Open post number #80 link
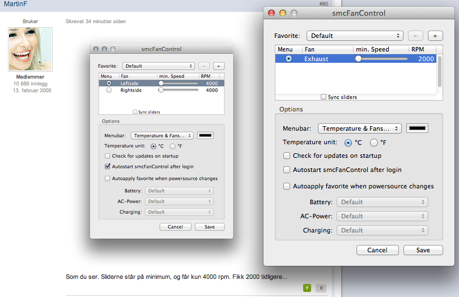 (324, 4)
